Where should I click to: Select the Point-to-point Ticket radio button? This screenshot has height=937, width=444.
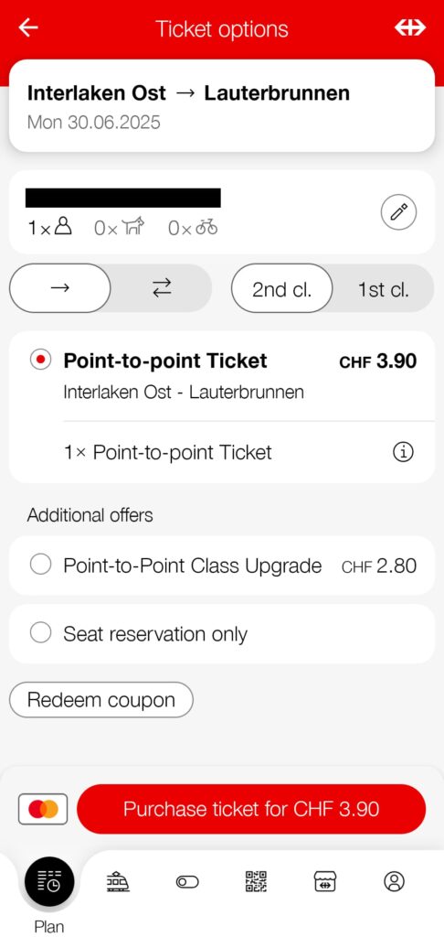pos(40,360)
